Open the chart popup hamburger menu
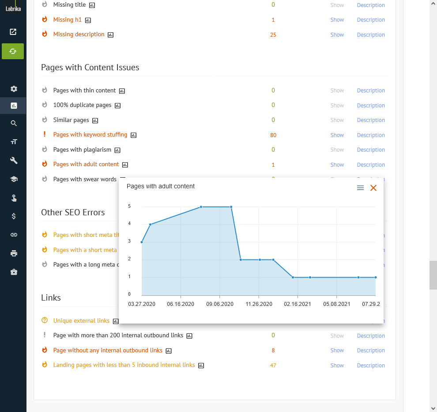Viewport: 437px width, 412px height. 360,187
